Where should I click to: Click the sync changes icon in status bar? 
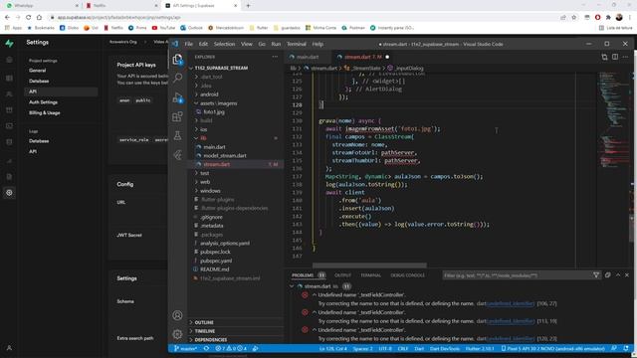[x=206, y=349]
